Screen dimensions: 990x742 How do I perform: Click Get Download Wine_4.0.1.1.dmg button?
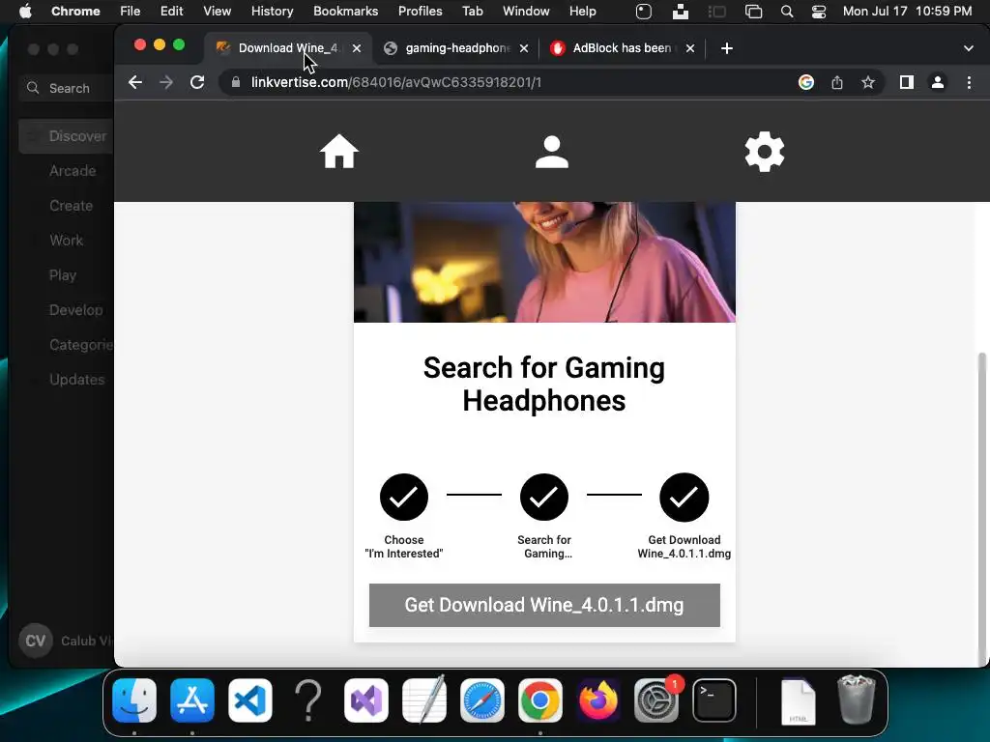(x=544, y=605)
